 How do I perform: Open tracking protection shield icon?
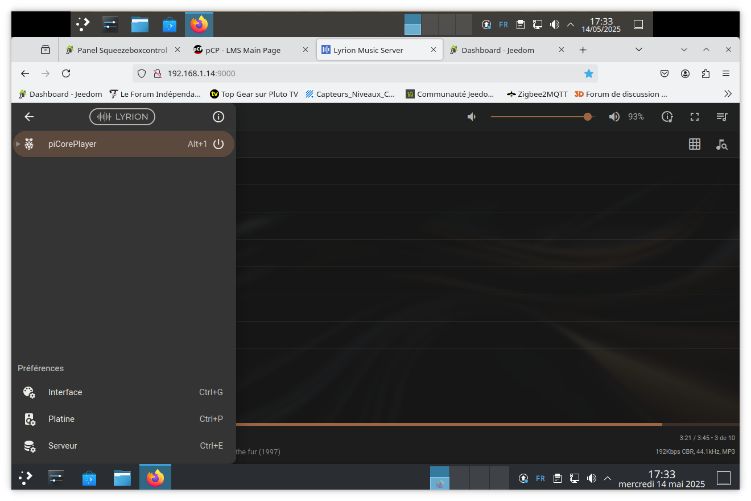142,73
